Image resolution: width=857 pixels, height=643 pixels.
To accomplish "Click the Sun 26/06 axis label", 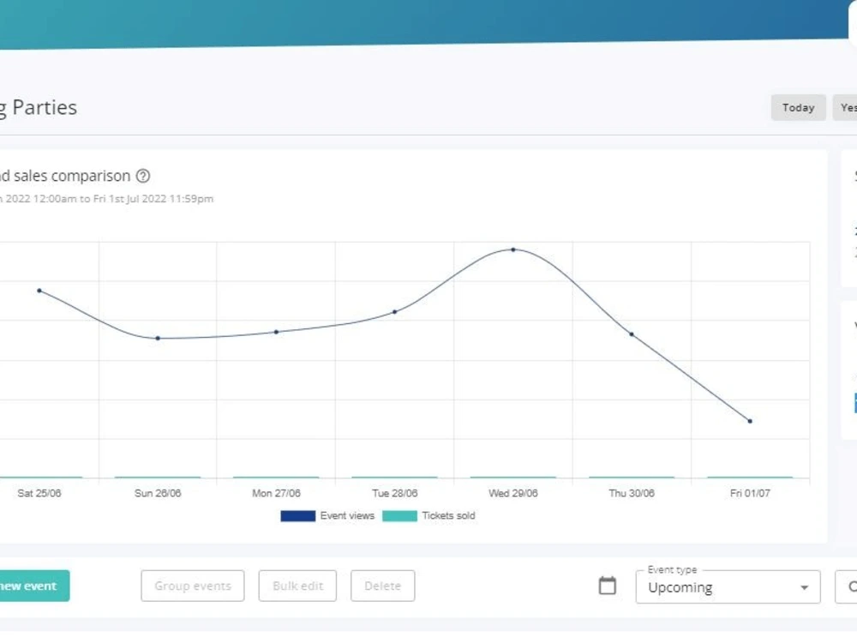I will click(158, 493).
